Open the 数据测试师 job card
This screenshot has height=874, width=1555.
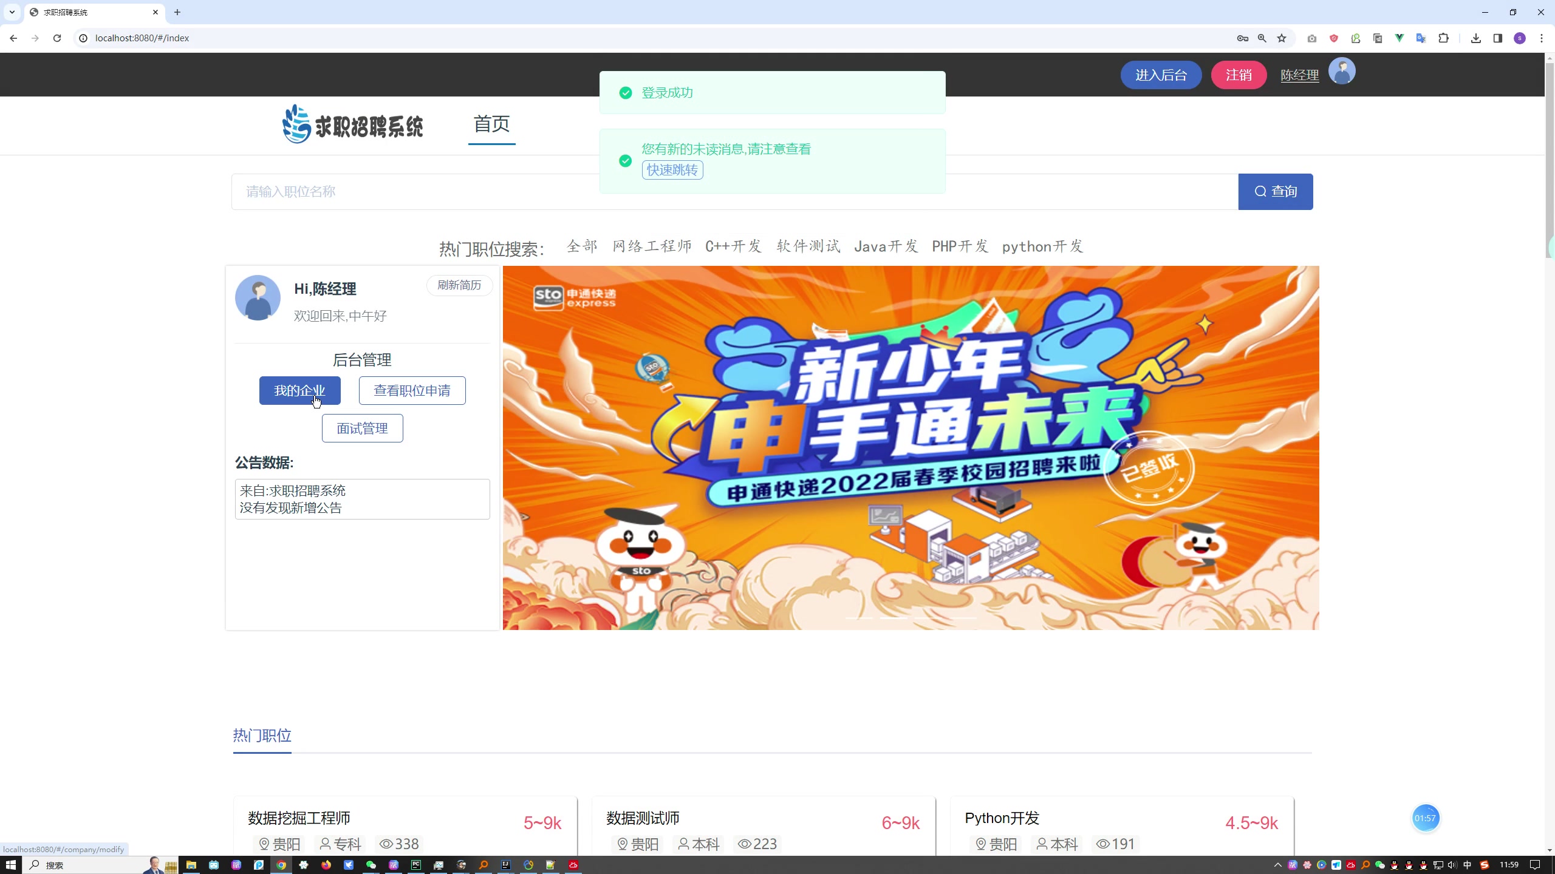[x=764, y=827]
